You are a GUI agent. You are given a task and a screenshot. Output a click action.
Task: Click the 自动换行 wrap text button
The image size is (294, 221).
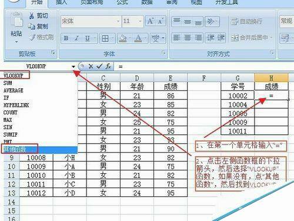pos(246,21)
